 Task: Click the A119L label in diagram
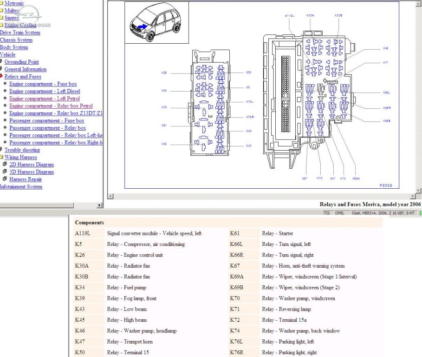290,16
